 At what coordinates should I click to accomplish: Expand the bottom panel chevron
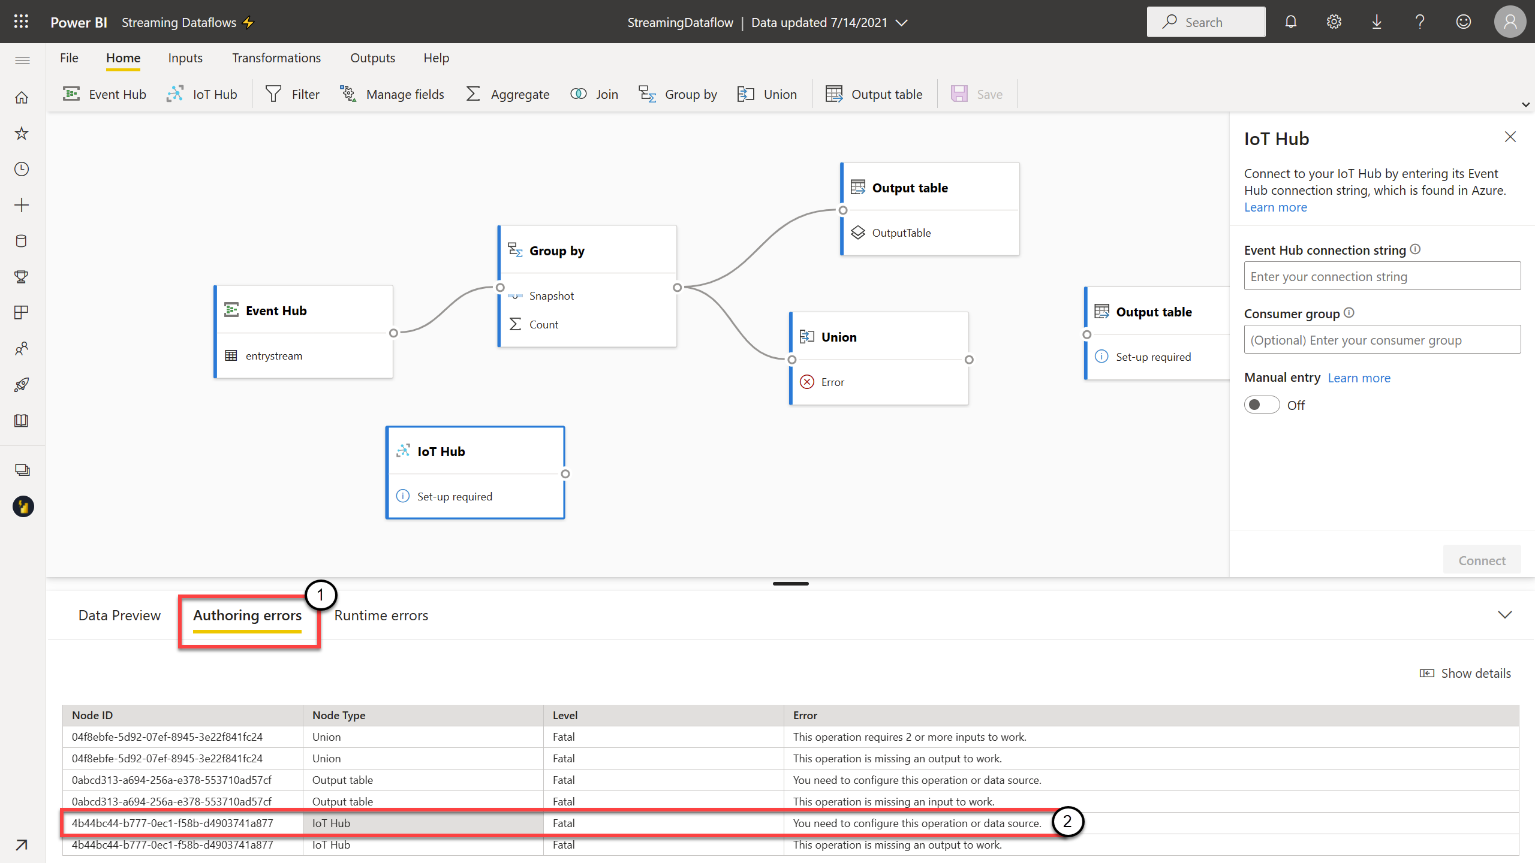[x=1506, y=614]
